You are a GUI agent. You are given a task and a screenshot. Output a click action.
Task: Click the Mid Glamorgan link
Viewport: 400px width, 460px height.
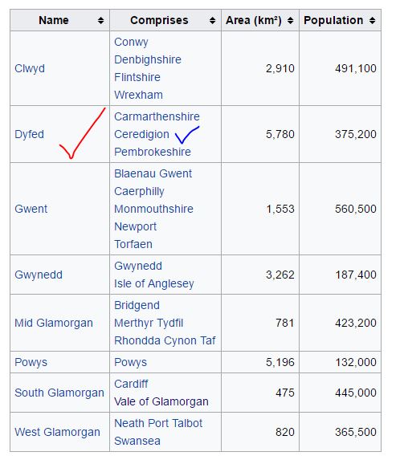click(x=54, y=323)
